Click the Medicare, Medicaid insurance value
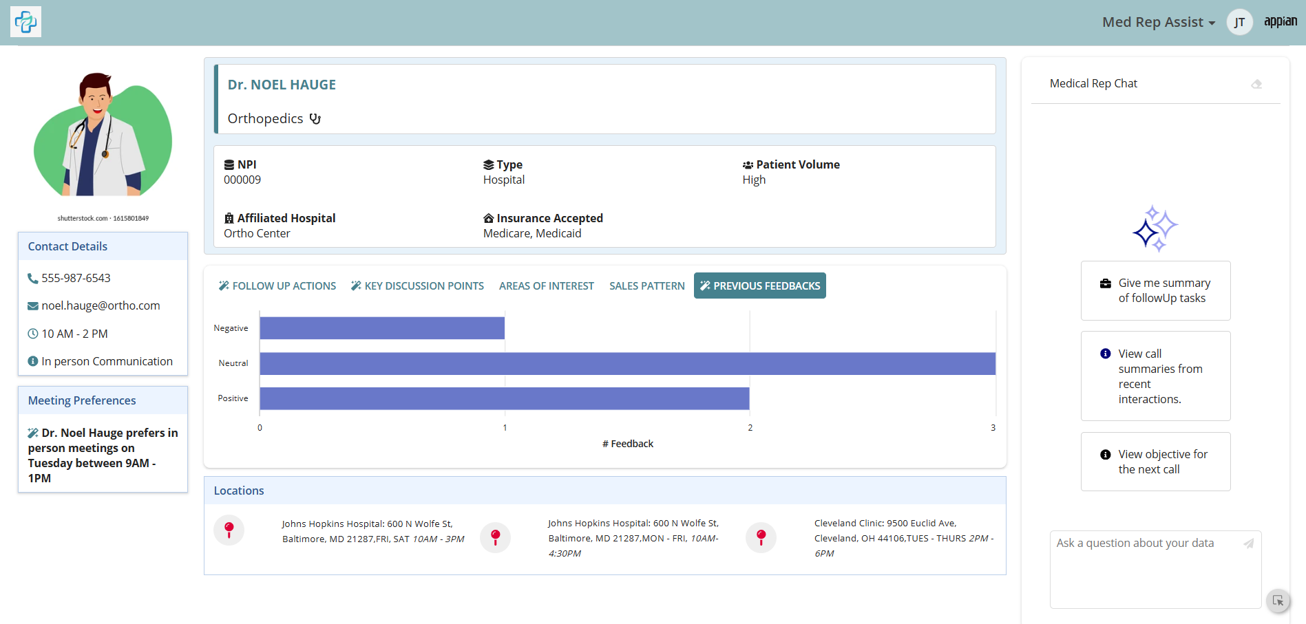The width and height of the screenshot is (1306, 624). tap(532, 233)
